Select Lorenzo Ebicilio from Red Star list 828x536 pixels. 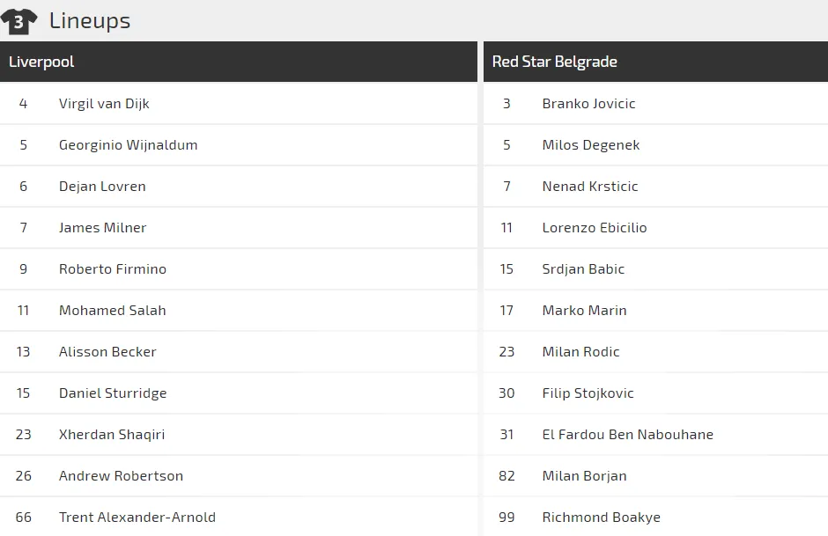click(x=594, y=228)
